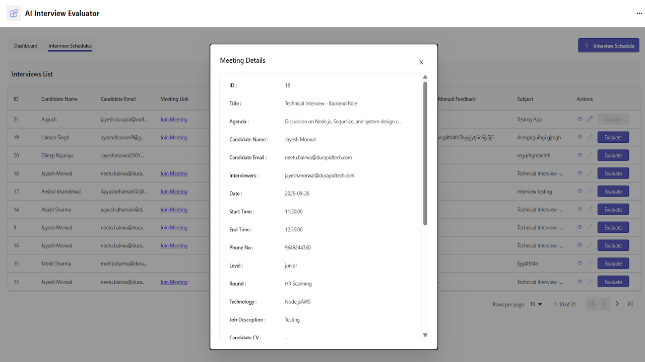The height and width of the screenshot is (362, 645).
Task: Open the Rows per page dropdown
Action: coord(536,304)
